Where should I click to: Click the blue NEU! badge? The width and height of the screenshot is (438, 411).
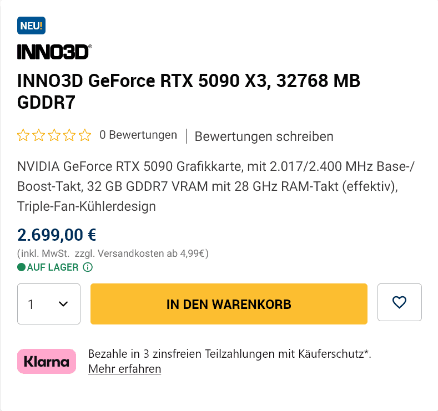(31, 26)
